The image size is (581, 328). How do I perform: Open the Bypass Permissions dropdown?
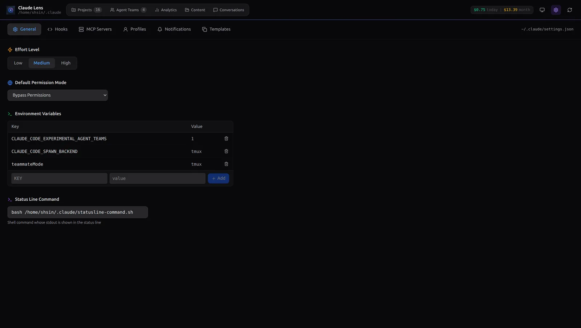pos(58,95)
